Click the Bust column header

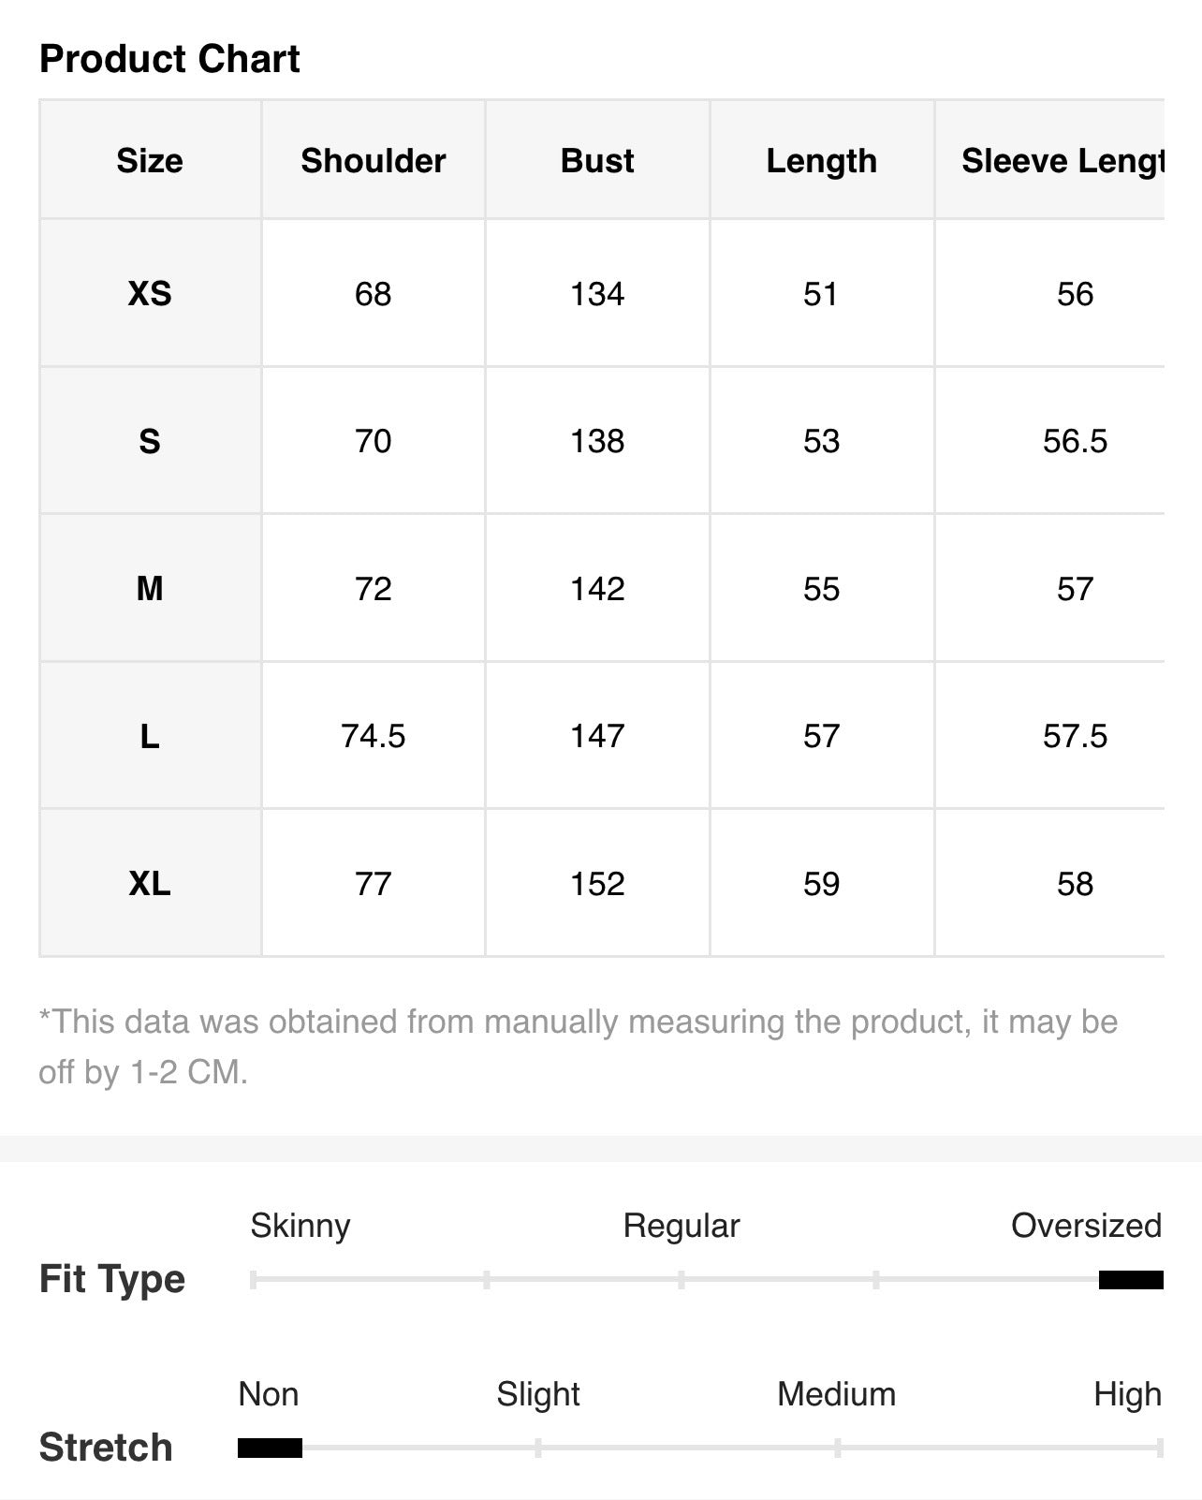597,161
